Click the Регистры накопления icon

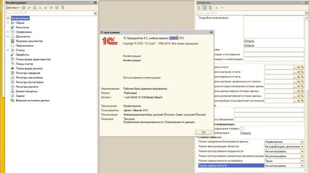pos(13,77)
